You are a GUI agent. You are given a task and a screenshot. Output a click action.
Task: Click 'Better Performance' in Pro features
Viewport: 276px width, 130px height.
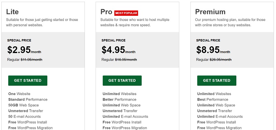(119, 99)
